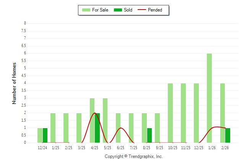
Task: Select the Sold bar for 4/25
Action: tap(97, 128)
